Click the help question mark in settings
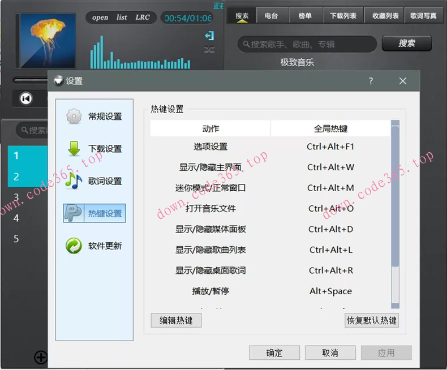The height and width of the screenshot is (370, 447). coord(371,81)
